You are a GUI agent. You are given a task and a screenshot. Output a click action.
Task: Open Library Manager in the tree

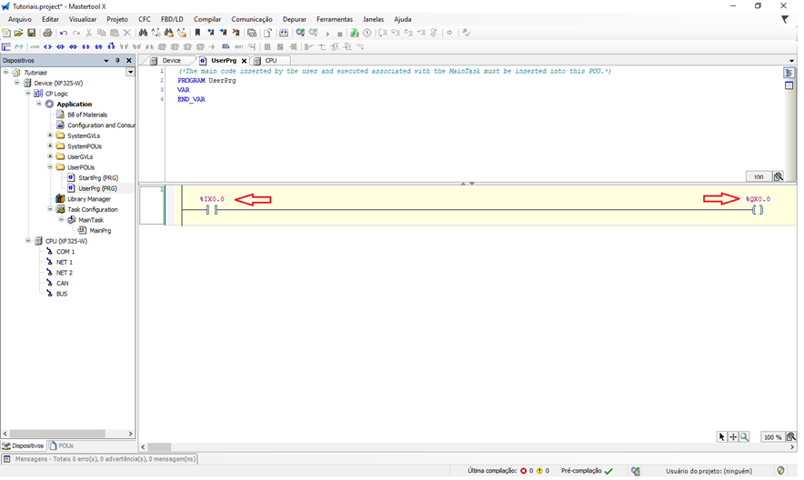(x=88, y=199)
